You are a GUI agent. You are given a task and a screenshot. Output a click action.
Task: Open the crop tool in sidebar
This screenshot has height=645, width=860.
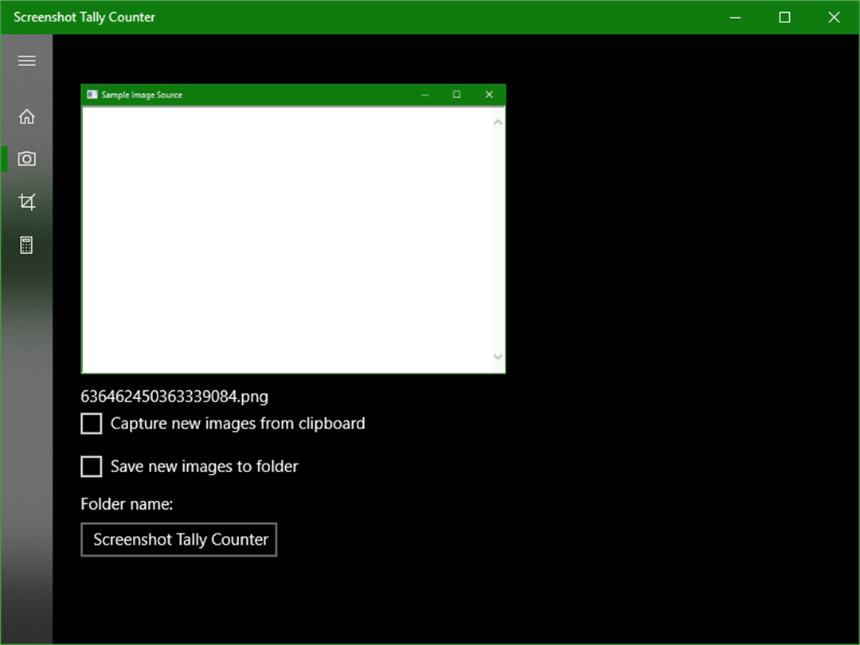pos(26,201)
